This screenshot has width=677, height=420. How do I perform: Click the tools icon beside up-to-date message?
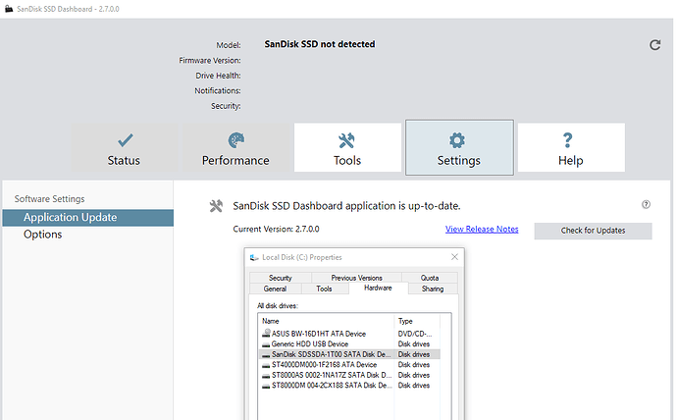216,206
